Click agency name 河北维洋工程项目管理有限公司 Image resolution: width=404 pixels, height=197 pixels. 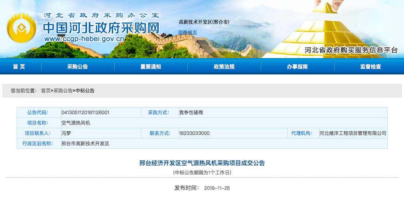353,133
